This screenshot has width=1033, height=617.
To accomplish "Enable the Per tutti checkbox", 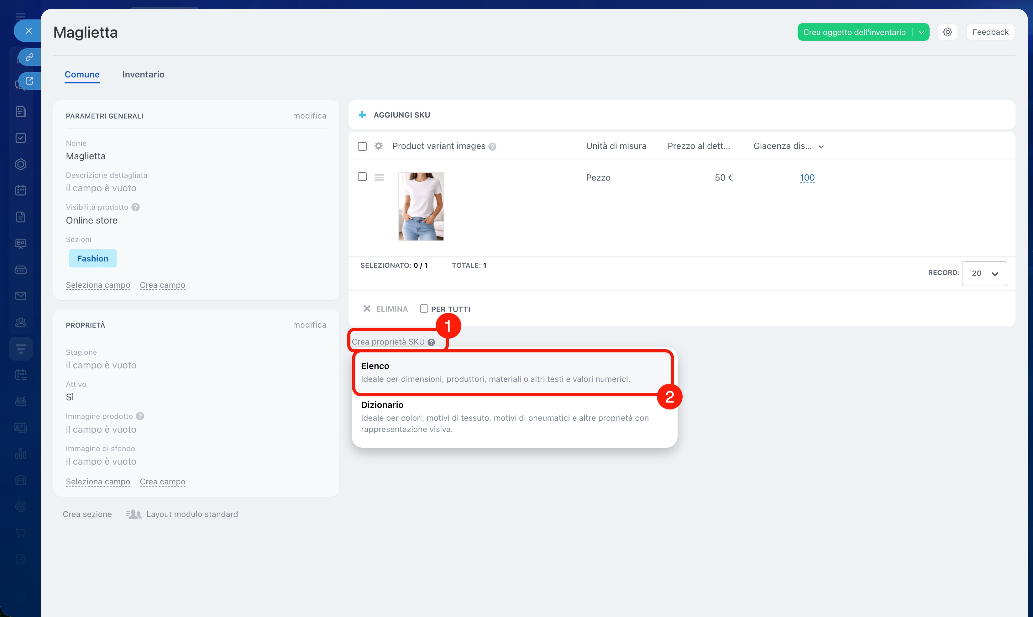I will click(423, 308).
